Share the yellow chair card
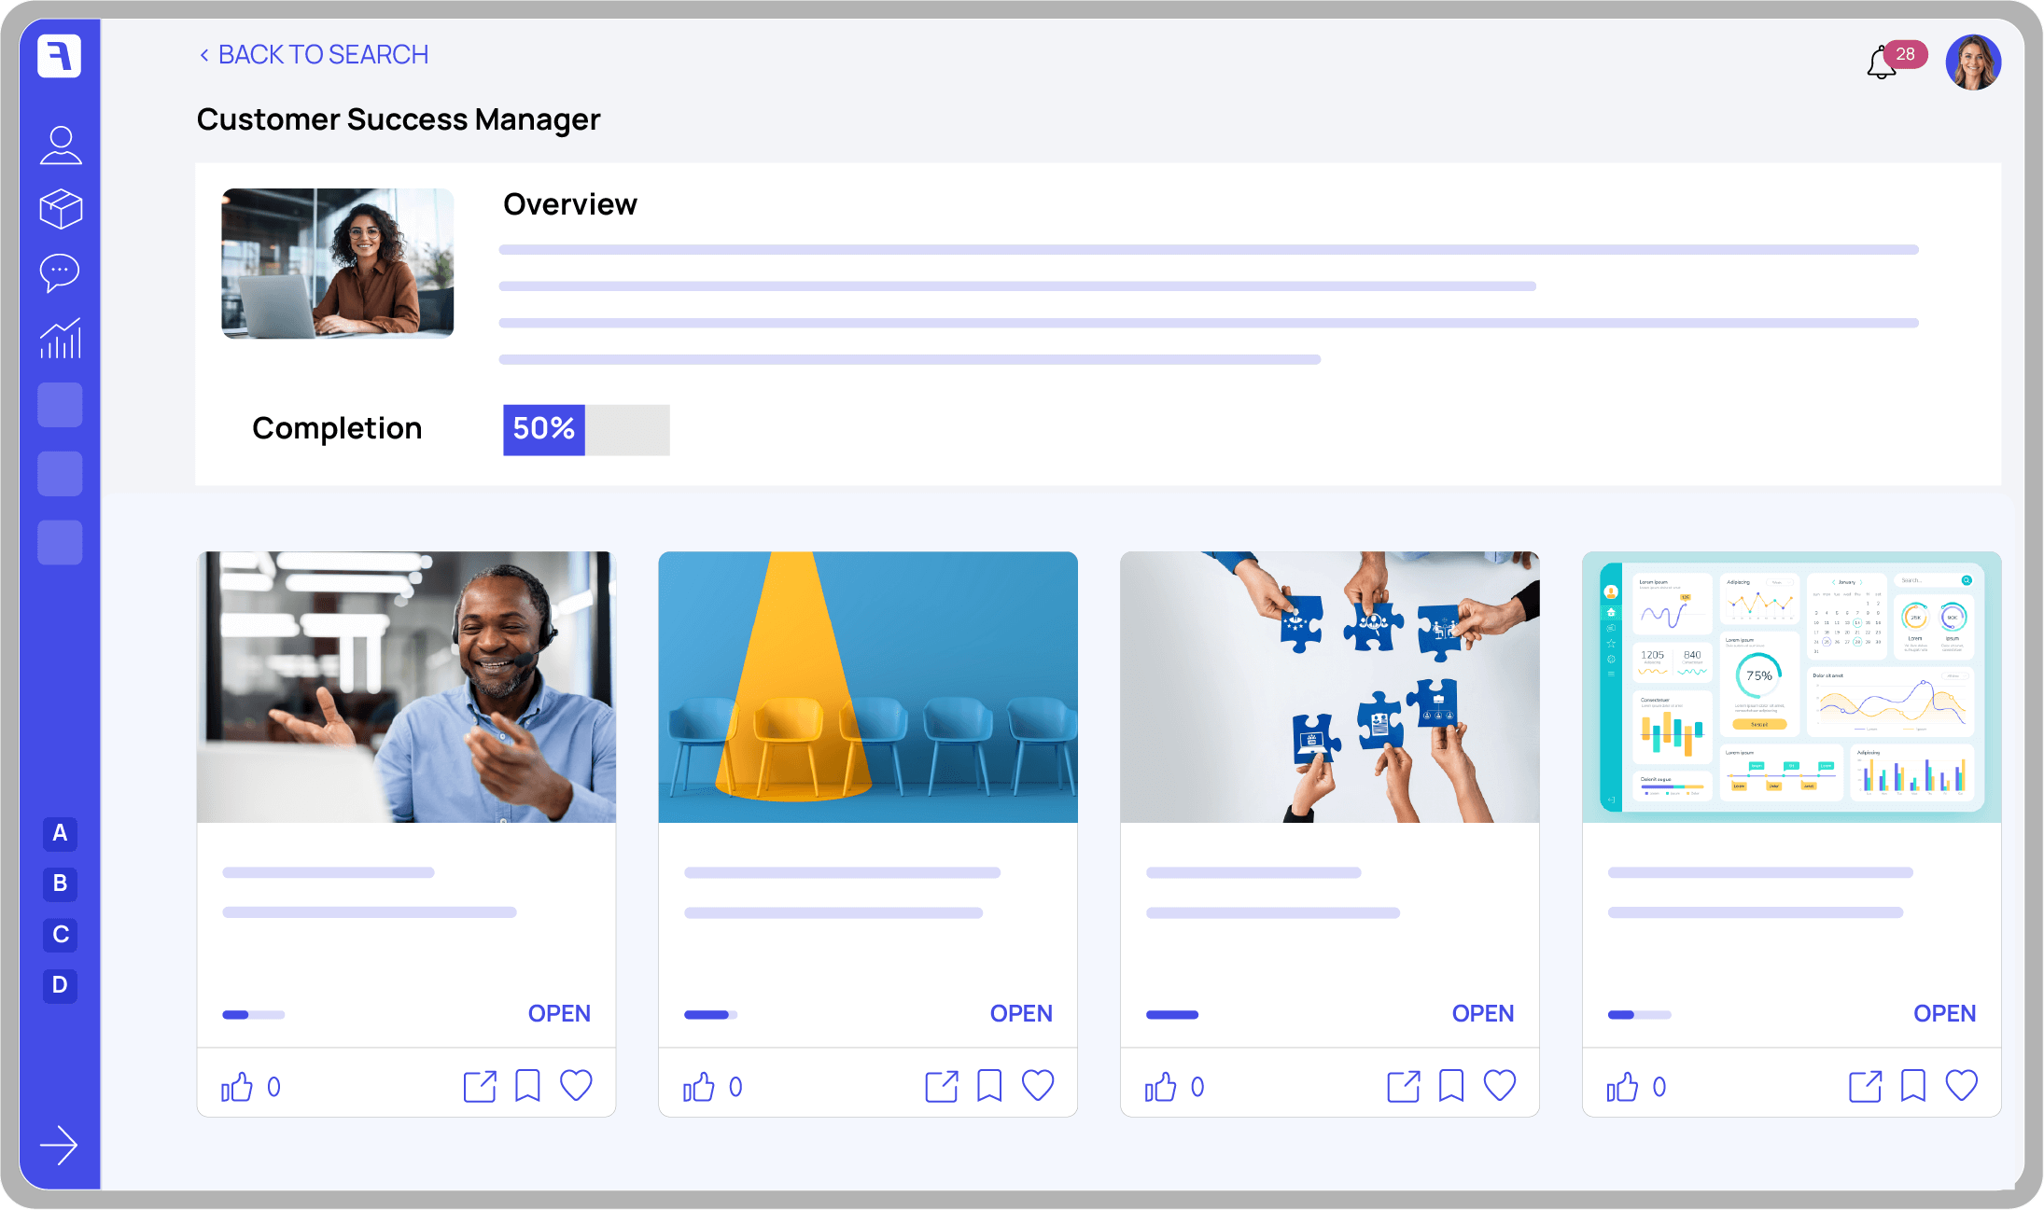Image resolution: width=2044 pixels, height=1210 pixels. click(x=942, y=1087)
